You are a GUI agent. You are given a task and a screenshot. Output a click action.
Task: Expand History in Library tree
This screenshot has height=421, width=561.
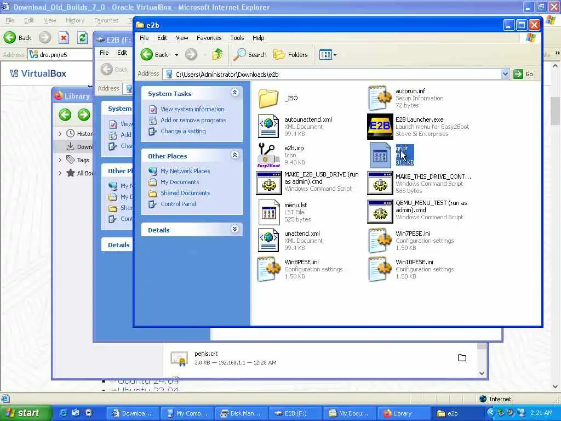point(60,134)
